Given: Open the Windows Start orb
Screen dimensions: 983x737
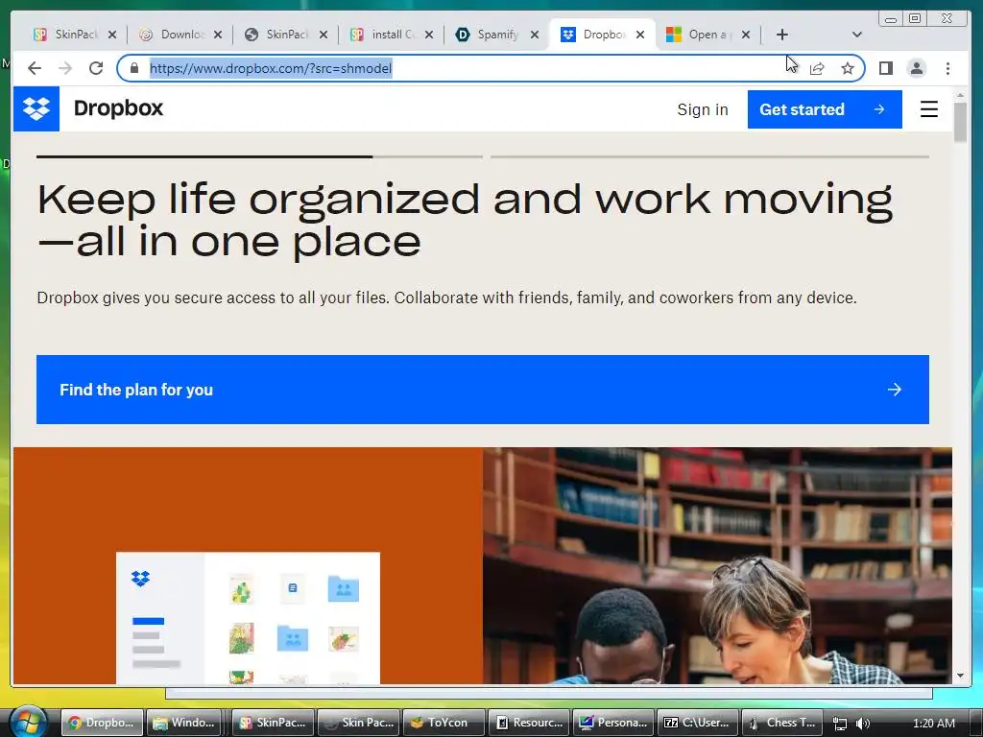Looking at the screenshot, I should pos(29,722).
